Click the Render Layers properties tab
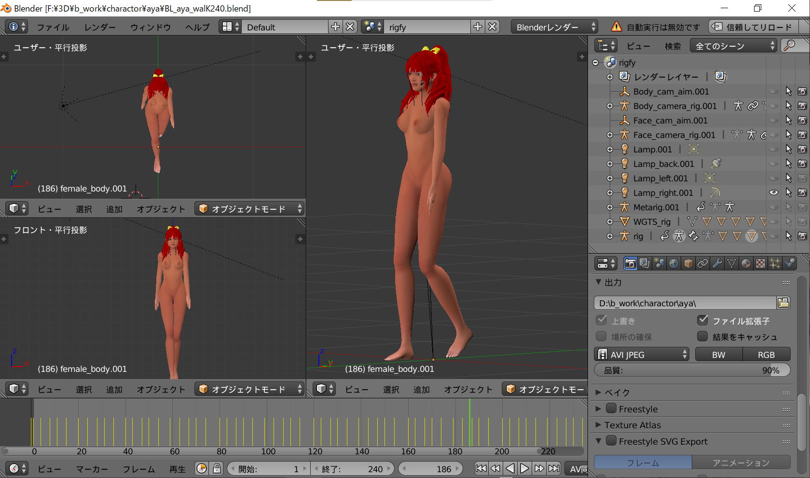 645,263
